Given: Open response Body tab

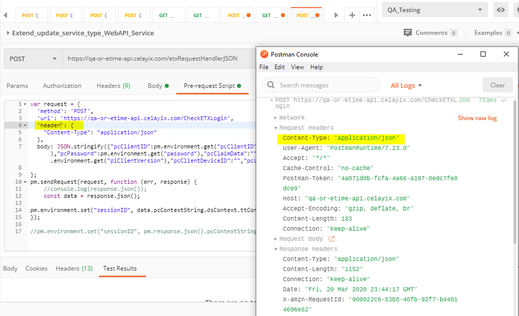Looking at the screenshot, I should (10, 269).
